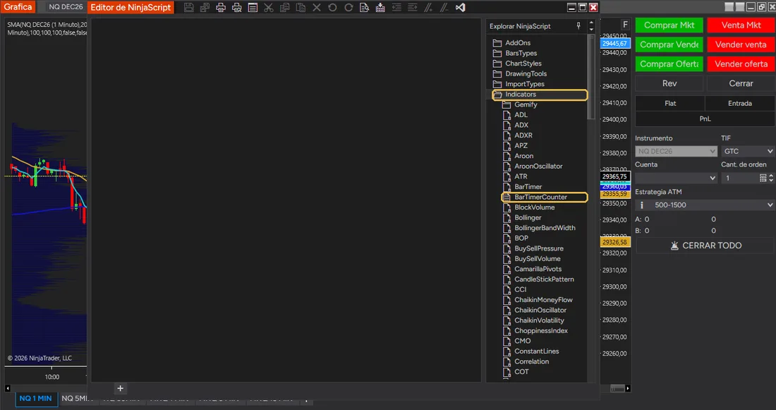Select the CandleStickPattern script
Viewport: 776px width, 410px height.
pyautogui.click(x=544, y=279)
